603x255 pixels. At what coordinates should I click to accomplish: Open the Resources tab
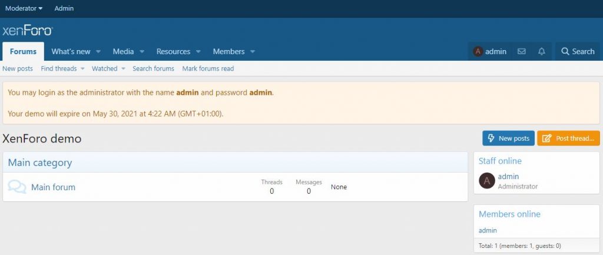173,52
